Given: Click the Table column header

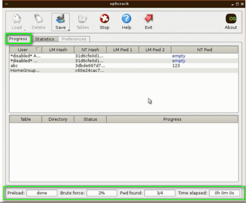Looking at the screenshot, I should click(x=26, y=119).
